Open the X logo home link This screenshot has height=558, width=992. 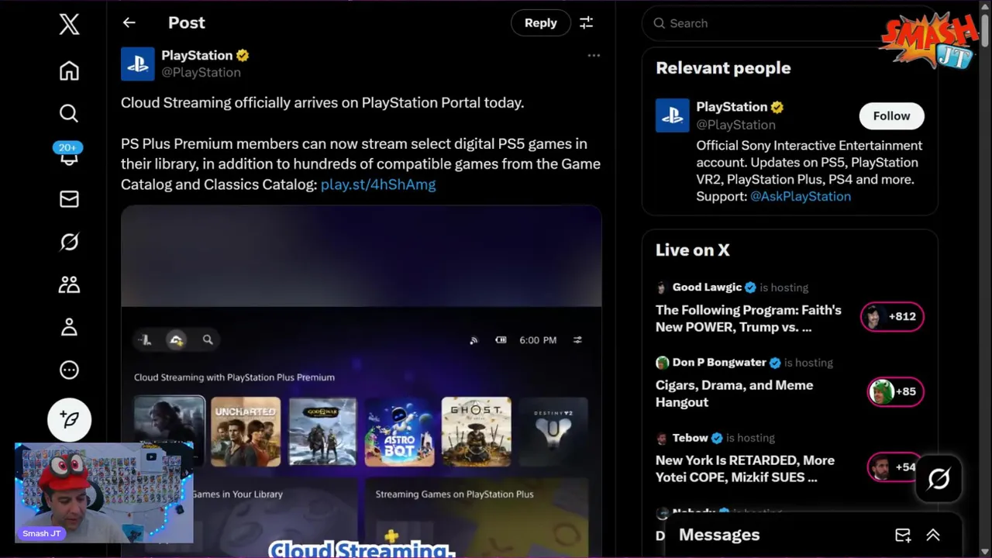(x=69, y=24)
